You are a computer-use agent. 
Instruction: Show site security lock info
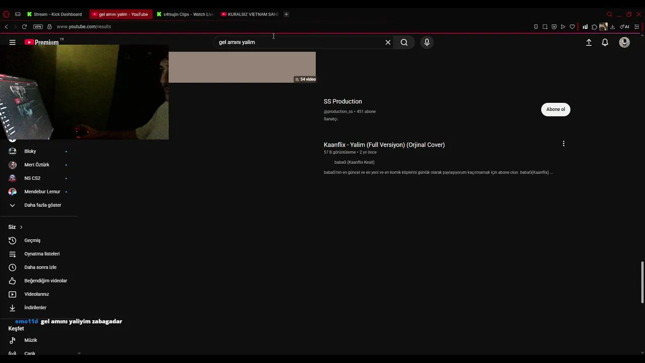point(49,27)
